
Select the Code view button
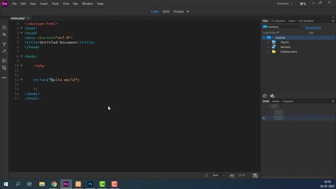pos(155,12)
